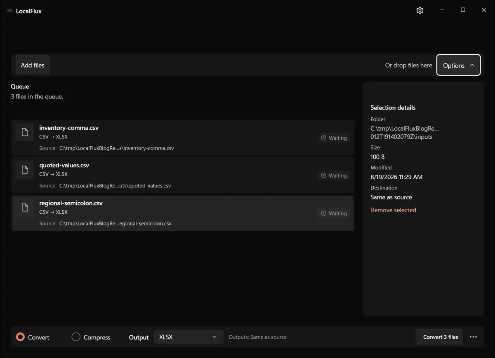Click the LocalFlux app logo icon

tap(9, 11)
